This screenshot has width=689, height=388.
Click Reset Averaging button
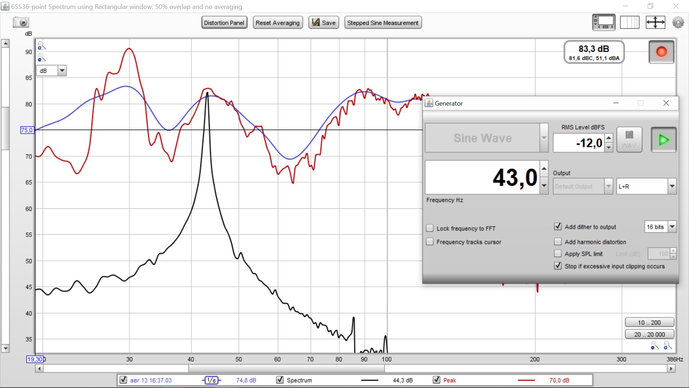(277, 23)
